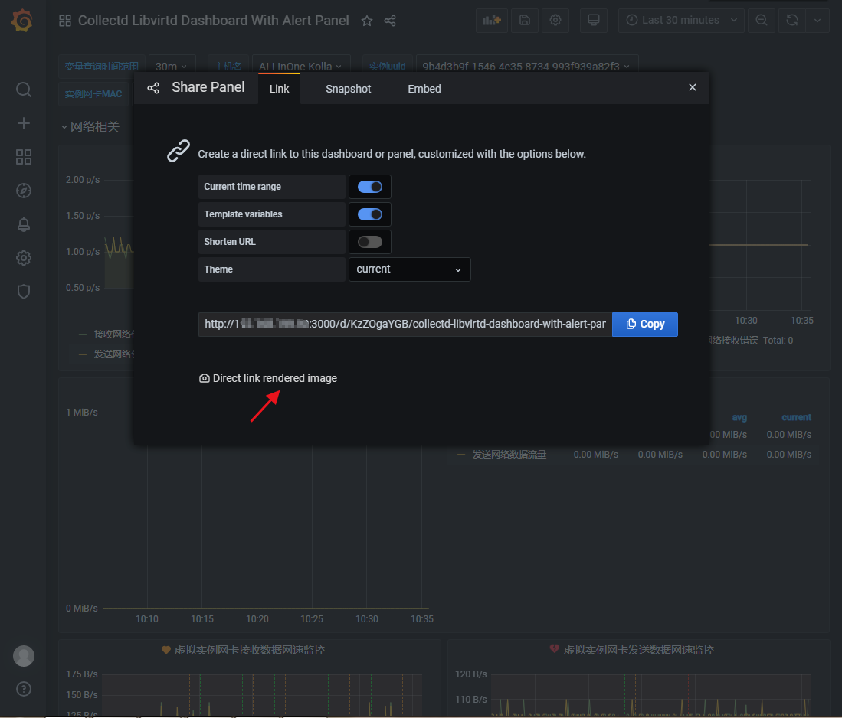This screenshot has width=842, height=718.
Task: Click the Grafana logo
Action: tap(21, 21)
